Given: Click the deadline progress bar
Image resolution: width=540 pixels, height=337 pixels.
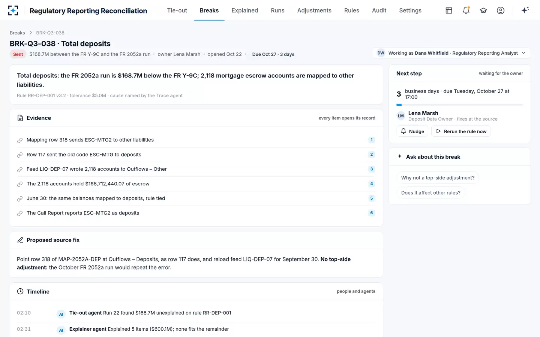Looking at the screenshot, I should 459,105.
